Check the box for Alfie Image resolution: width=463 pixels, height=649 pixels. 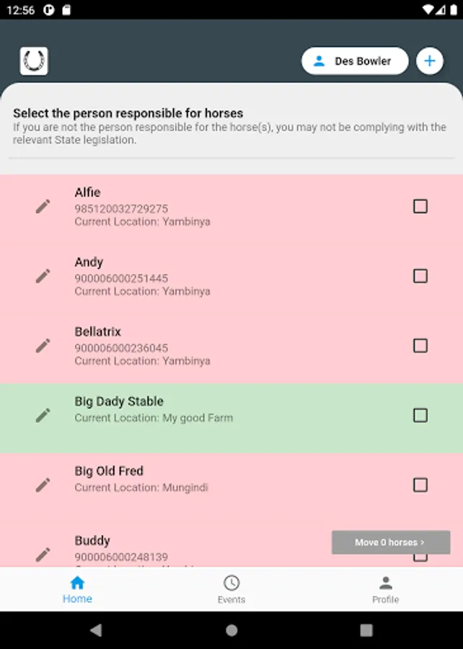point(420,207)
